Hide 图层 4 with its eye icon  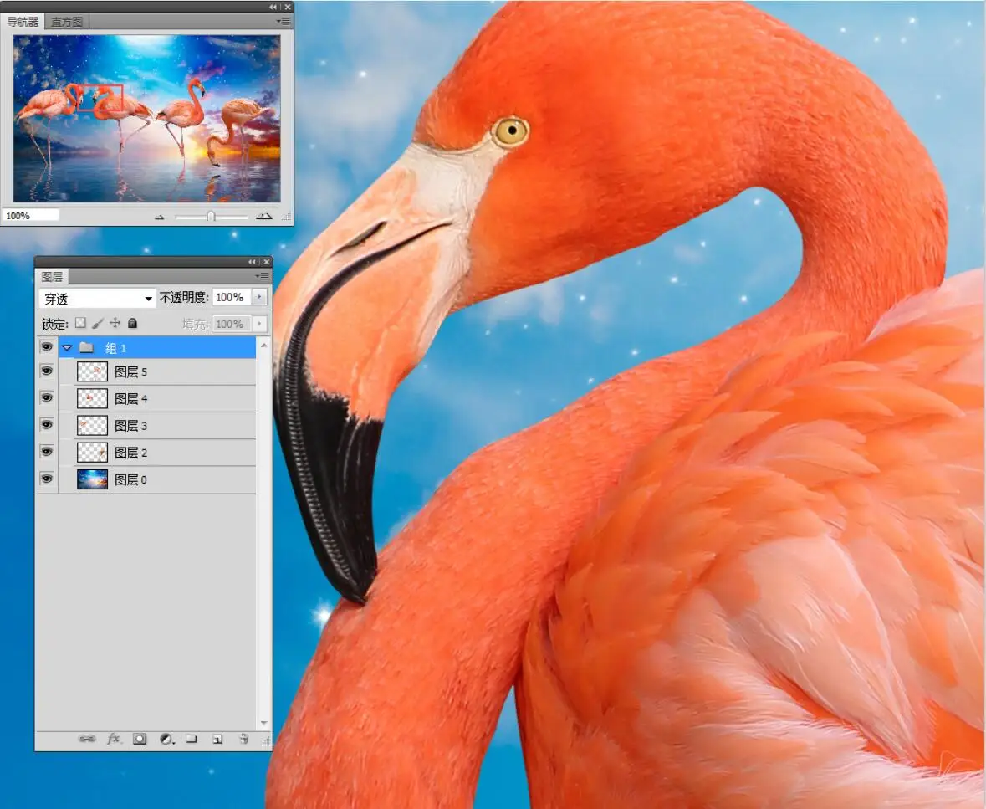click(x=47, y=397)
